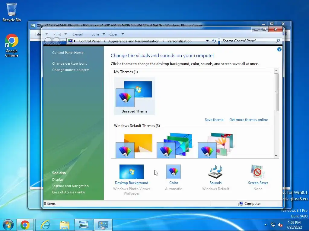The width and height of the screenshot is (309, 231).
Task: Expand the root arrow before Control Panel
Action: point(75,41)
